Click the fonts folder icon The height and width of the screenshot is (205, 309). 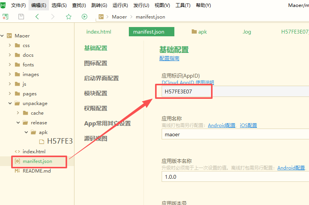17,65
